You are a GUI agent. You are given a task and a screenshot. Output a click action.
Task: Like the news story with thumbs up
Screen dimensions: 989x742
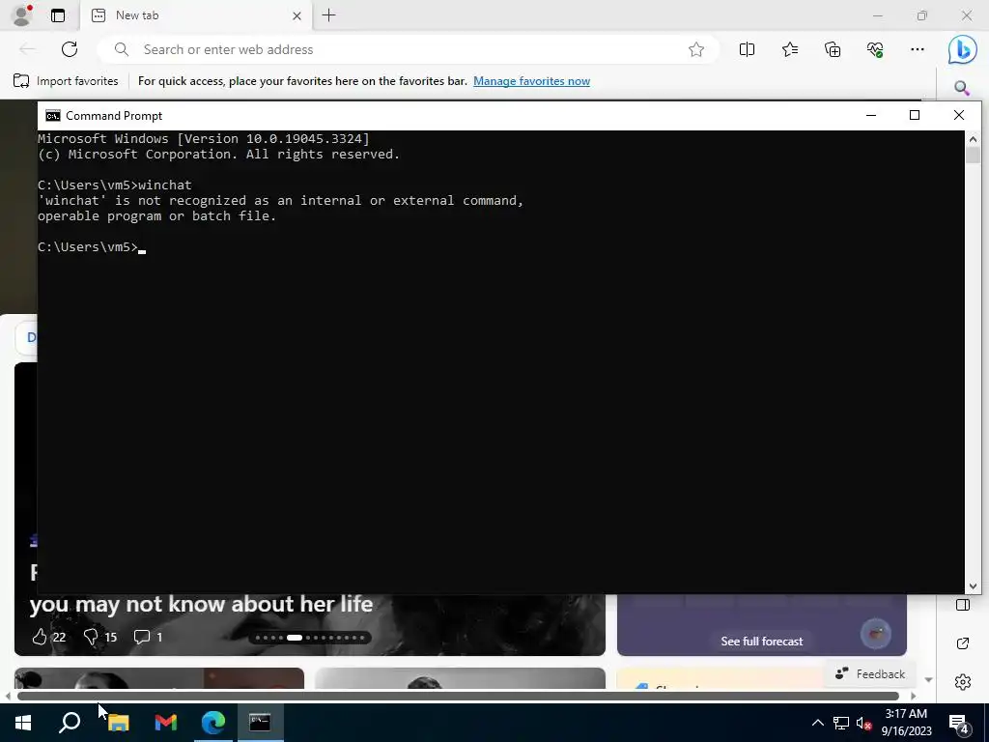40,637
